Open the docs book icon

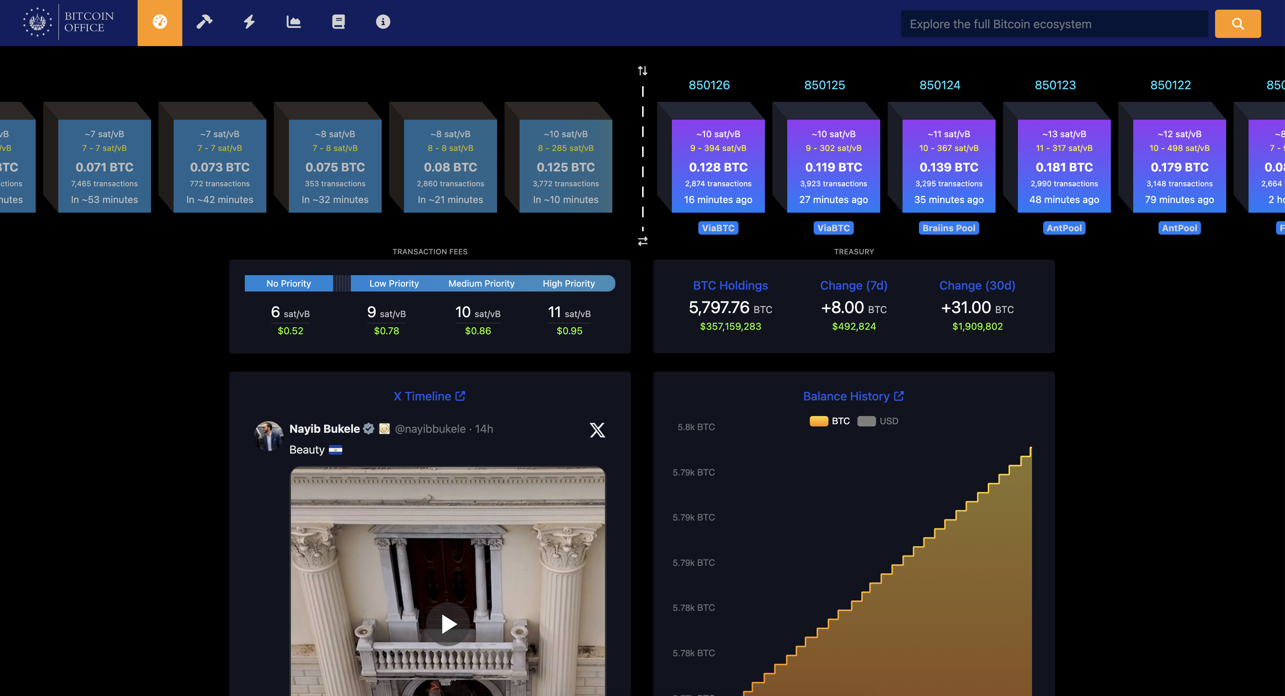coord(338,22)
